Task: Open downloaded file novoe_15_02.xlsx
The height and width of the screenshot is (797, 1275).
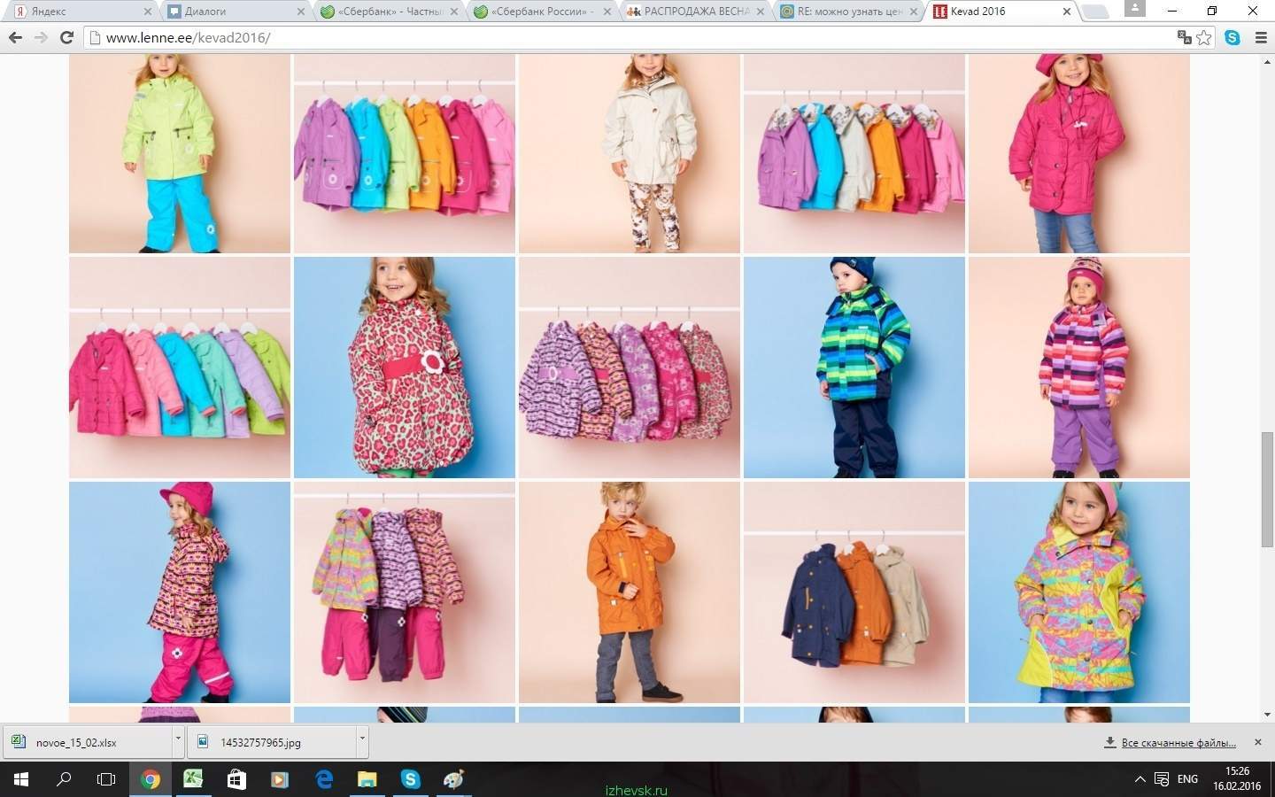Action: tap(87, 742)
